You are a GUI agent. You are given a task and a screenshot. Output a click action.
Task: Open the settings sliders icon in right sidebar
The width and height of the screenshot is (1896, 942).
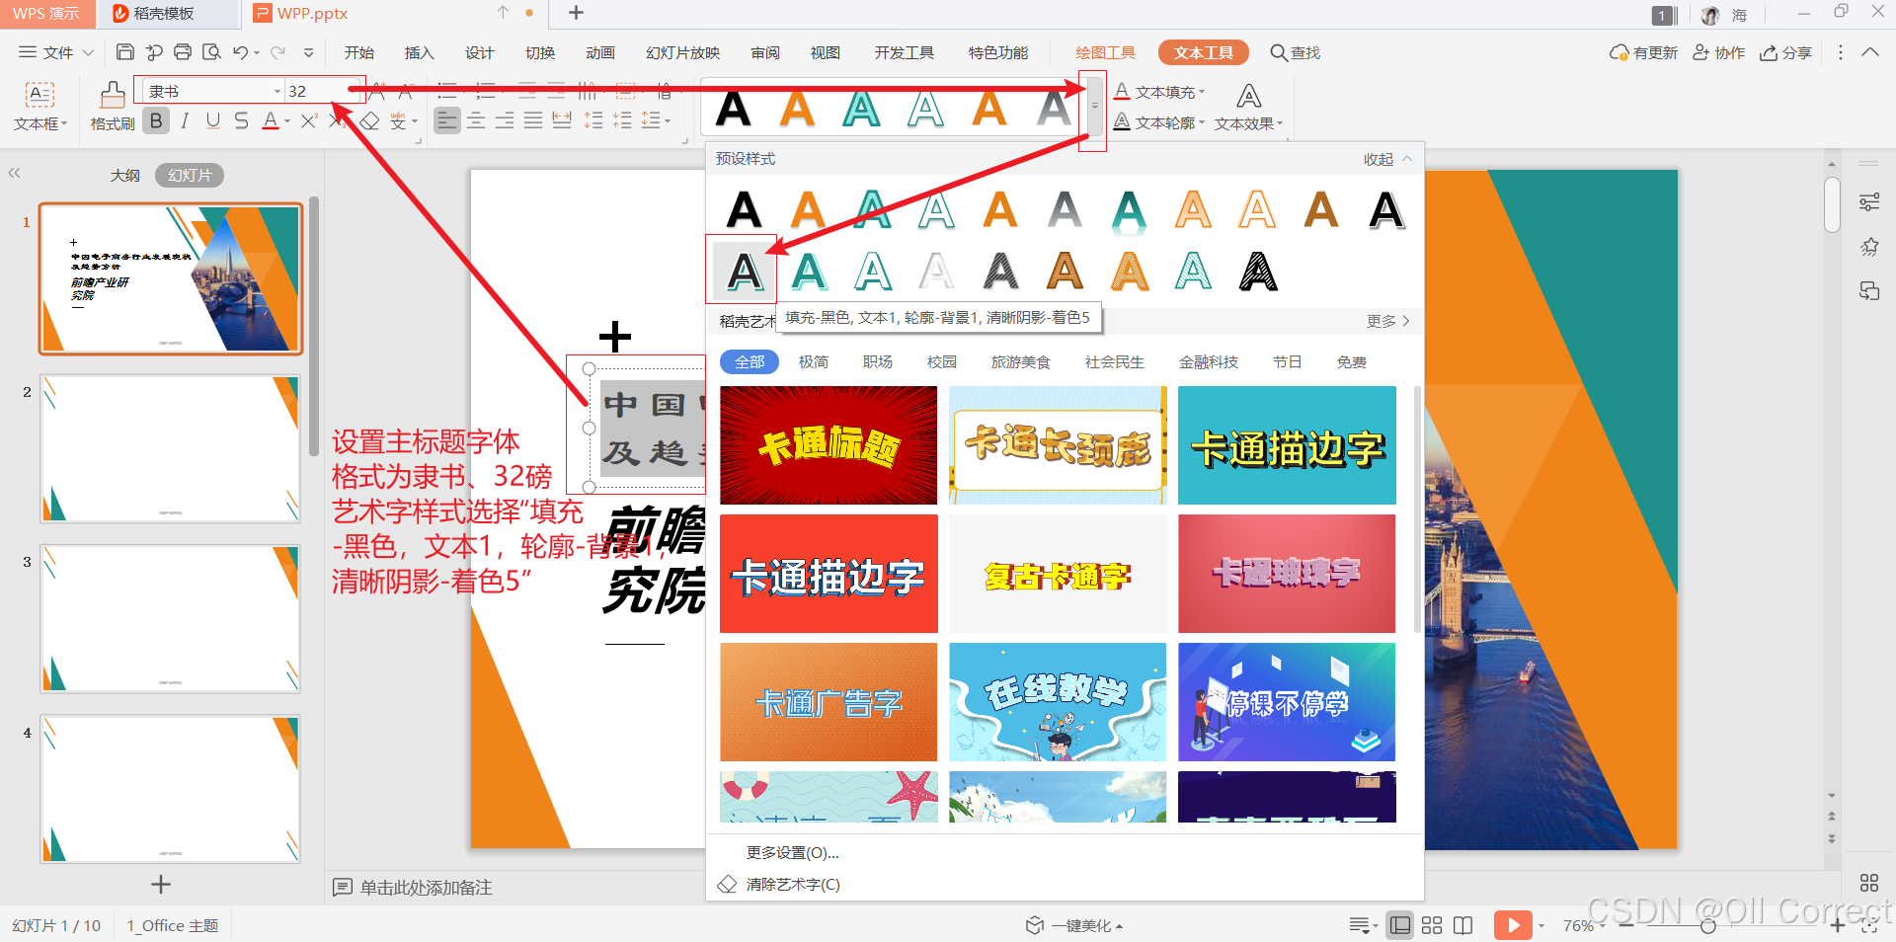[1869, 202]
